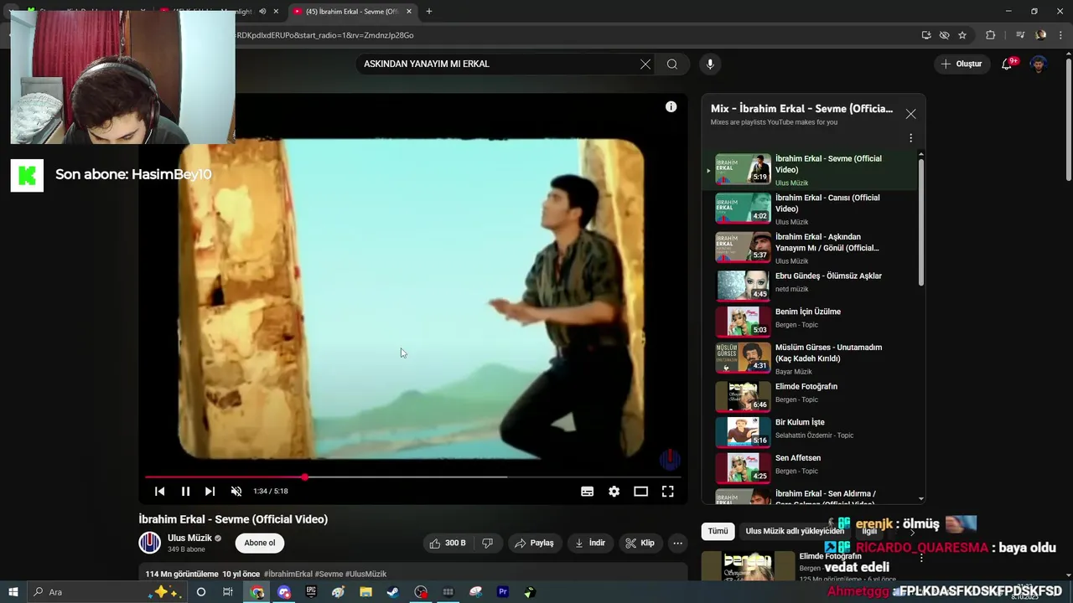This screenshot has height=603, width=1073.
Task: Start voice search with microphone icon
Action: 710,64
